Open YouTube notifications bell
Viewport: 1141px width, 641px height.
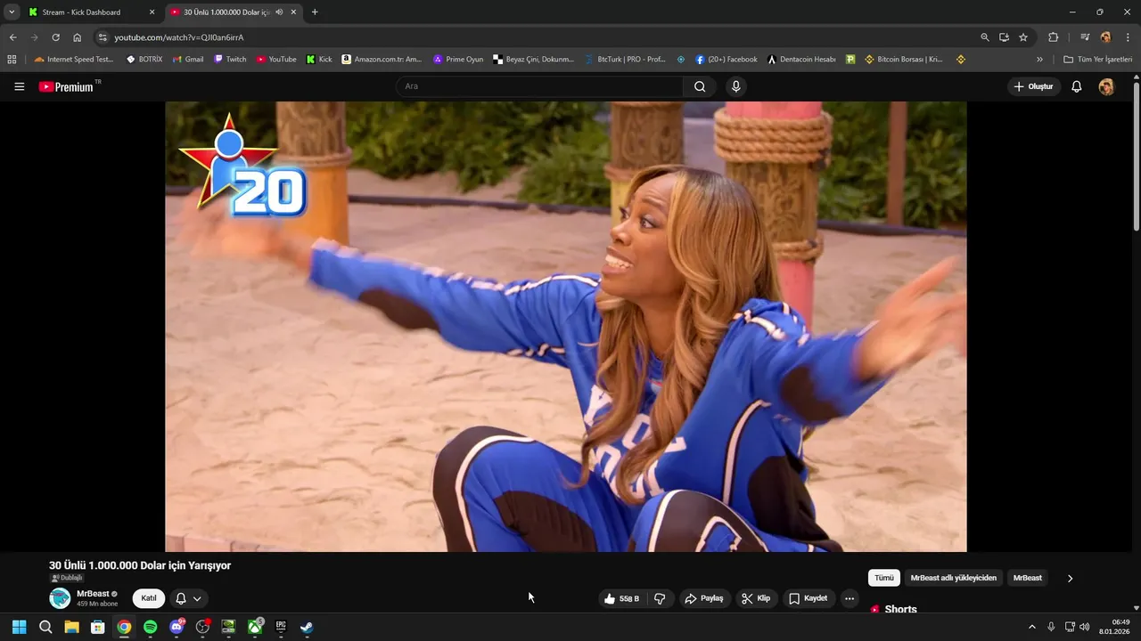1076,86
